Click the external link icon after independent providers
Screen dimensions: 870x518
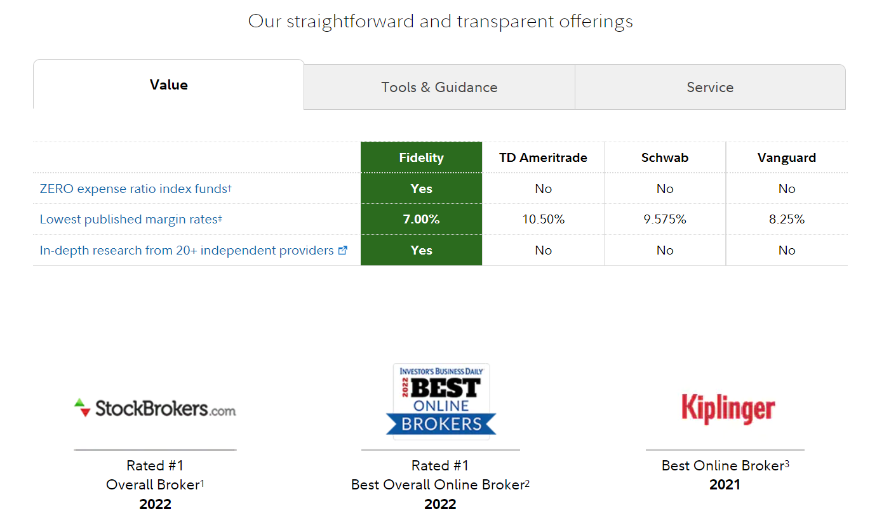coord(343,250)
